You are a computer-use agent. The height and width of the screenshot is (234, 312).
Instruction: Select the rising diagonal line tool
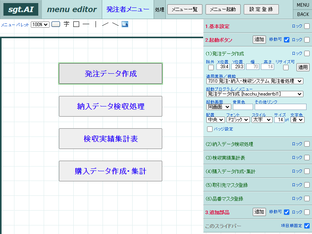tap(105, 24)
